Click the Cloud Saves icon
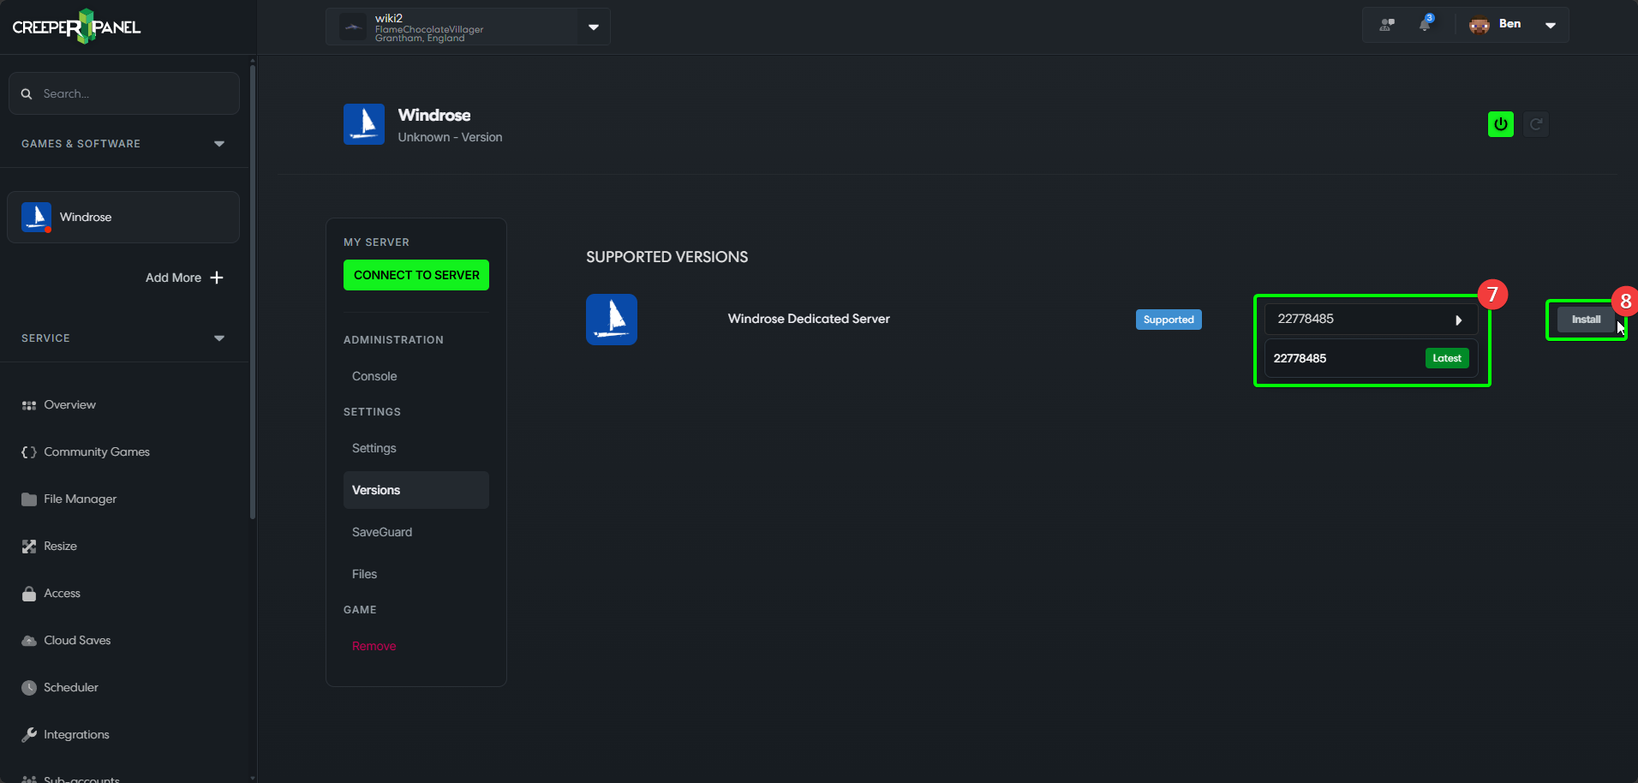This screenshot has height=783, width=1638. pos(28,640)
